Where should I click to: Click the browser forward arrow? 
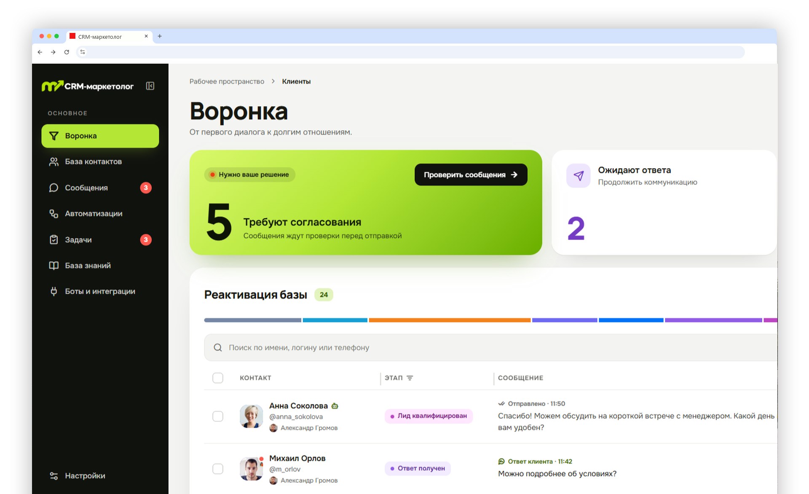coord(53,52)
